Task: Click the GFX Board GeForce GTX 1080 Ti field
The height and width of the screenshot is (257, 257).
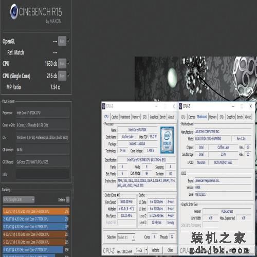Action: click(x=43, y=162)
